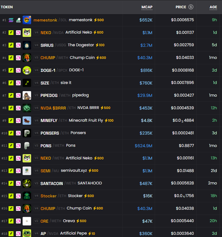The height and width of the screenshot is (237, 222).
Task: Click the Uniswap unicorn icon in SIRIUS row
Action: pos(18,45)
